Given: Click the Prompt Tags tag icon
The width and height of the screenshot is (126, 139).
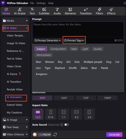Looking at the screenshot, I should coord(65,40).
